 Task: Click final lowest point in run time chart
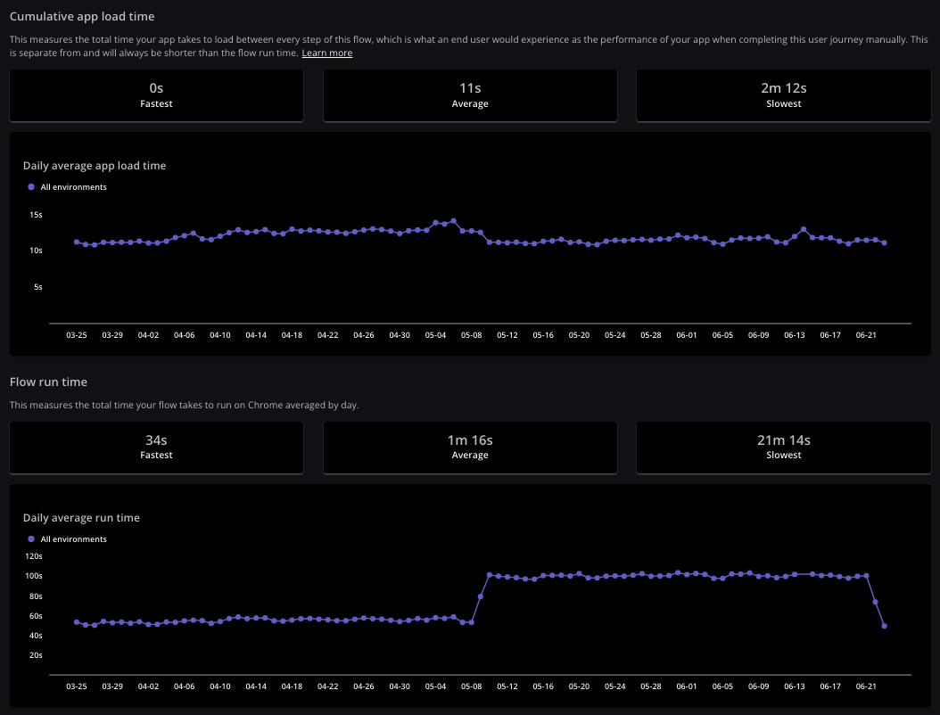click(x=884, y=626)
